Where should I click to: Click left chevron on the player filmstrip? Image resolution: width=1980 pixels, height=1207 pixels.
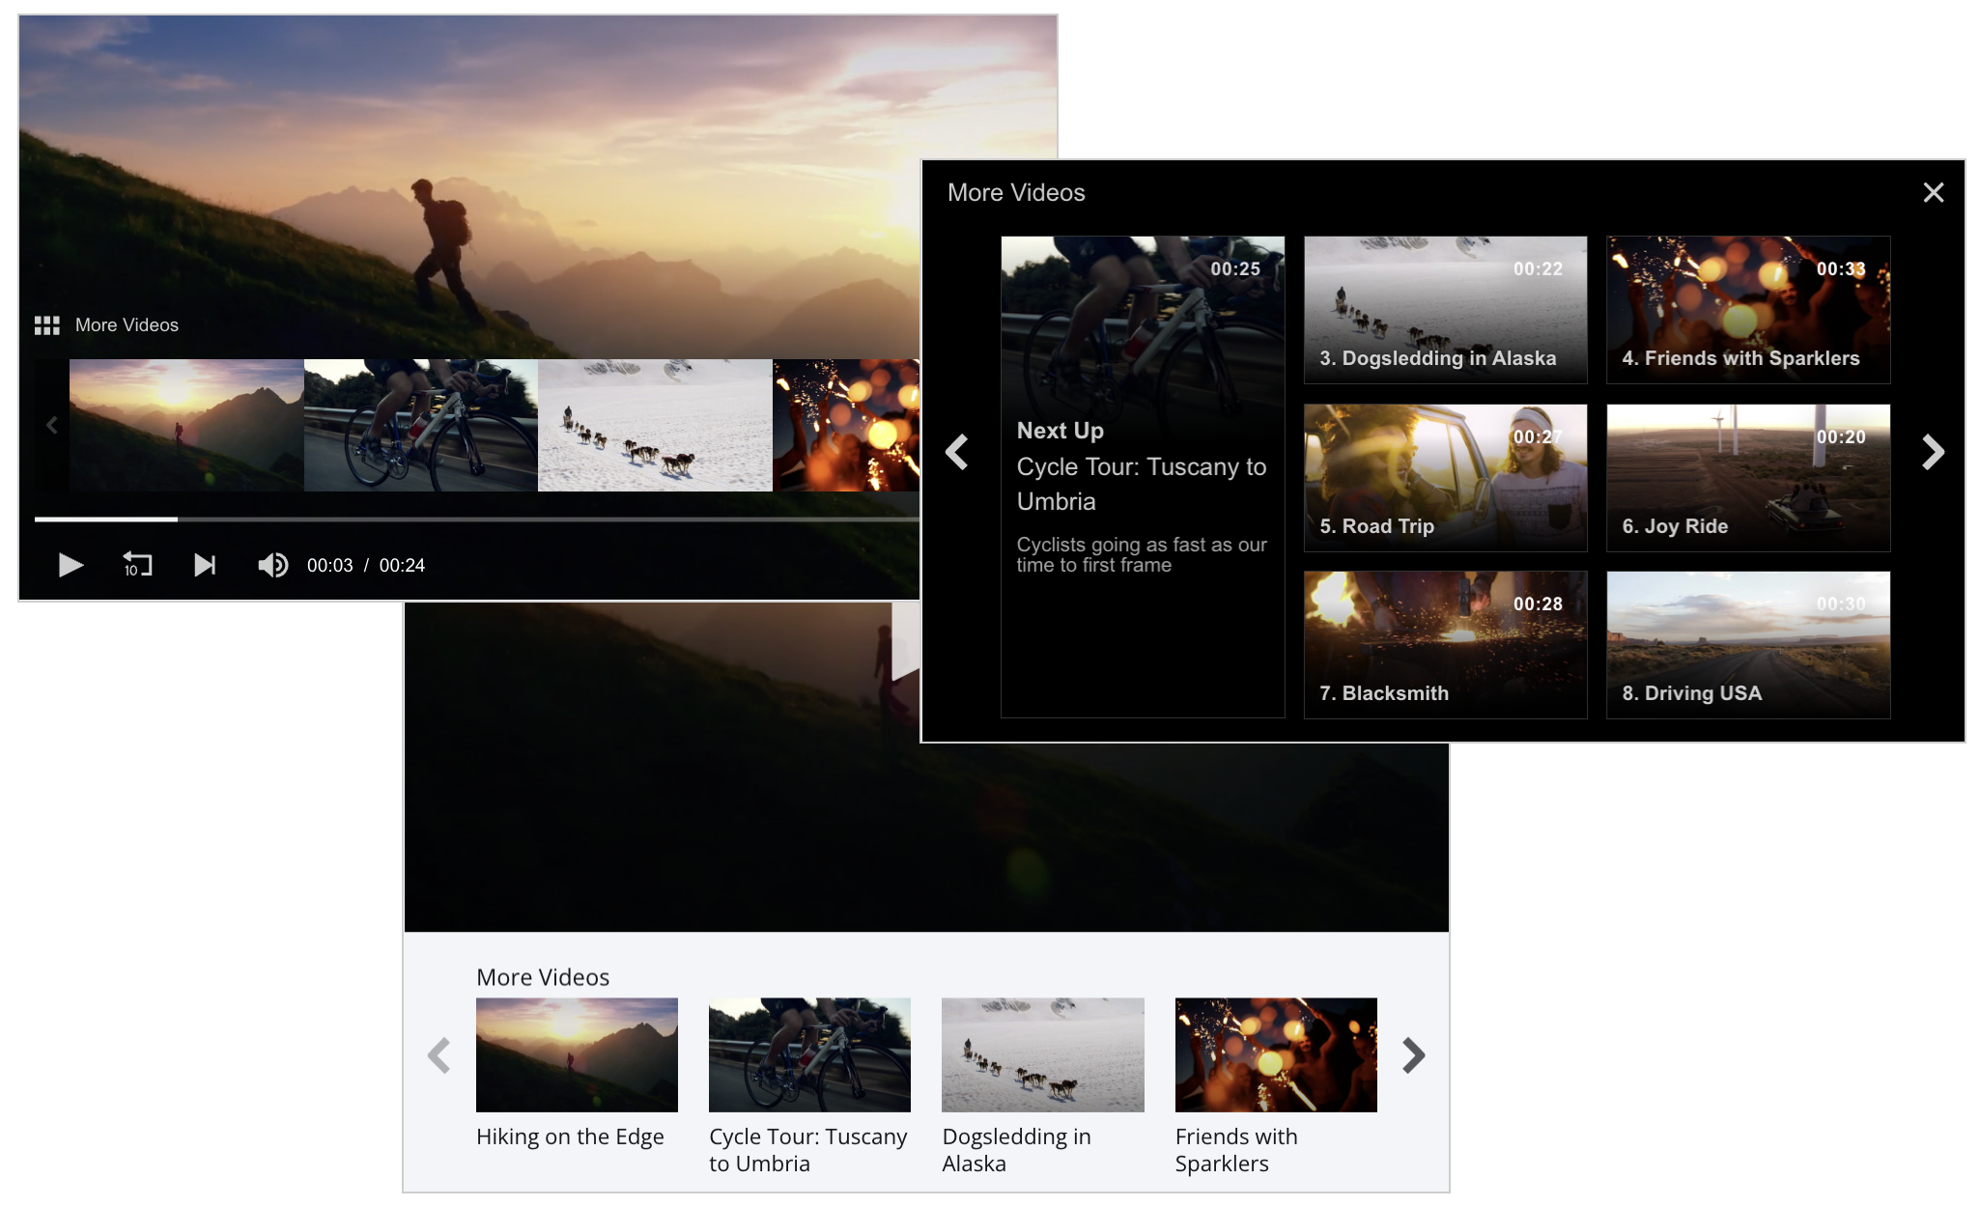[x=52, y=425]
